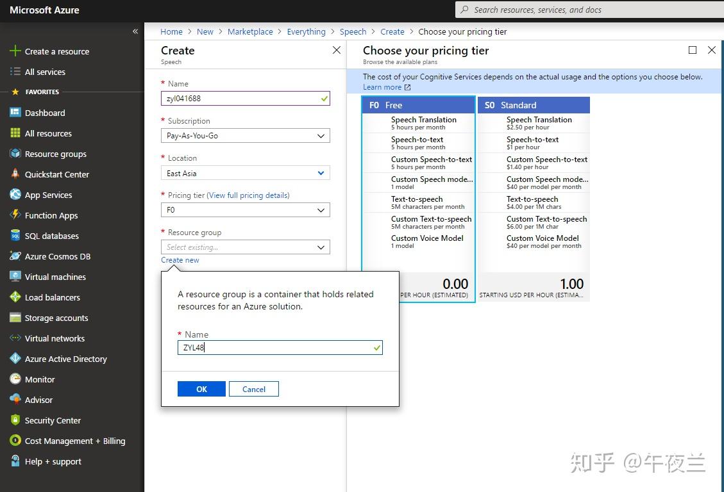Select the F0 Free pricing tier header
Image resolution: width=724 pixels, height=492 pixels.
pyautogui.click(x=418, y=105)
